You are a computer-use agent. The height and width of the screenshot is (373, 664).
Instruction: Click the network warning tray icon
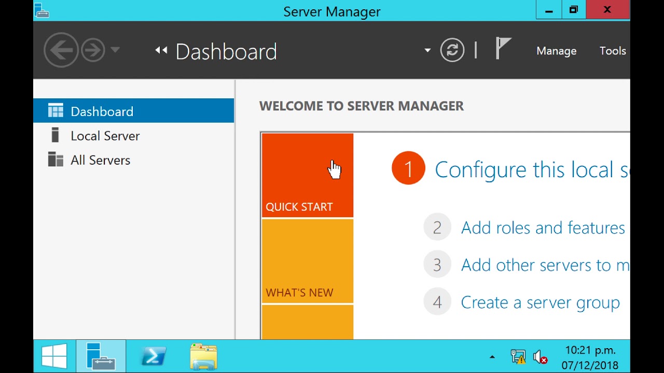518,357
